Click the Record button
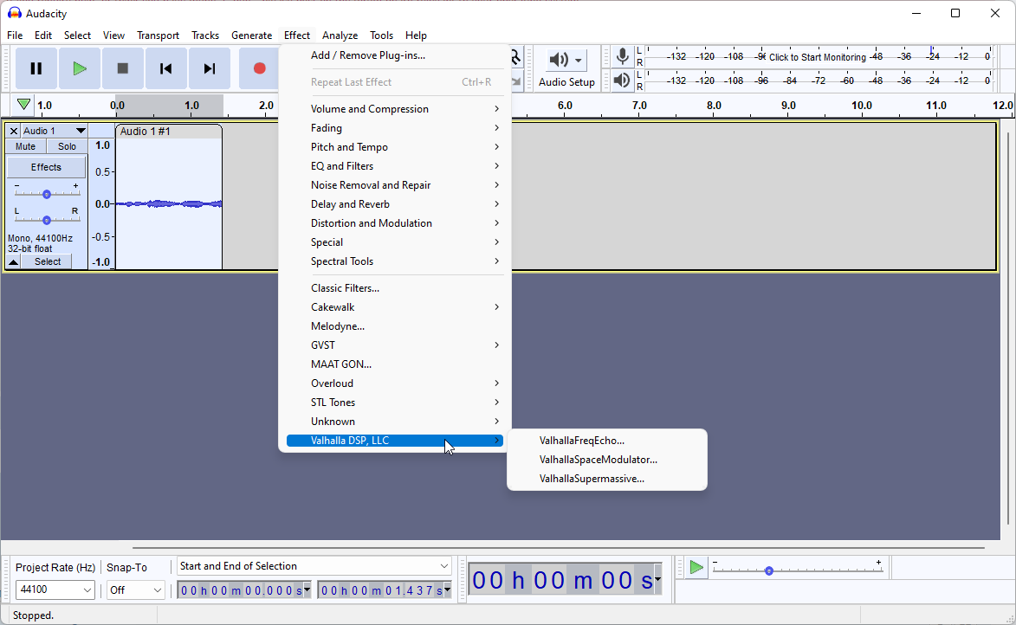This screenshot has width=1016, height=625. tap(259, 68)
